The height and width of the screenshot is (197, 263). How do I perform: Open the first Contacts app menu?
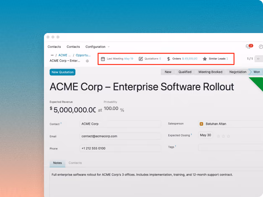(54, 47)
